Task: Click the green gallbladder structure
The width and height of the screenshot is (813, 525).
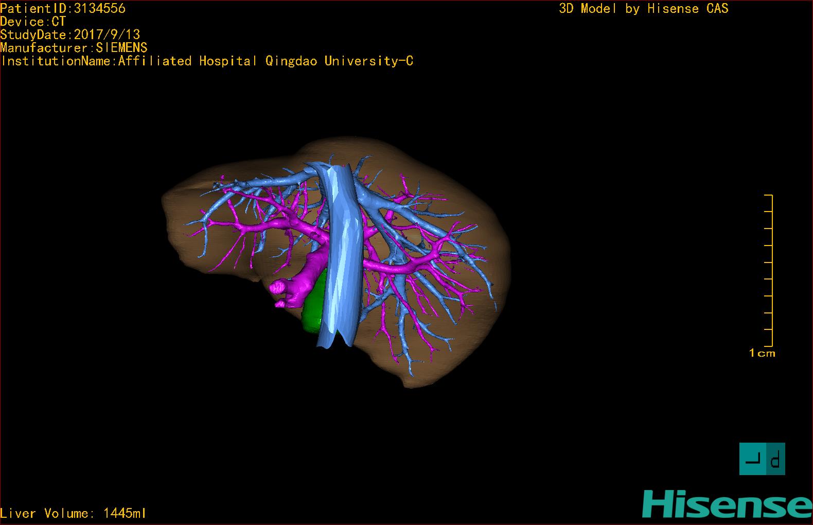Action: pyautogui.click(x=313, y=305)
